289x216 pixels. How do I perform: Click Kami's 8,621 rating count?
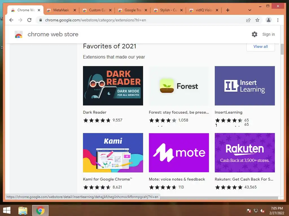[117, 187]
